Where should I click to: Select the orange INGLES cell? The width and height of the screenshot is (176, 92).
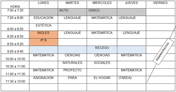[44, 35]
